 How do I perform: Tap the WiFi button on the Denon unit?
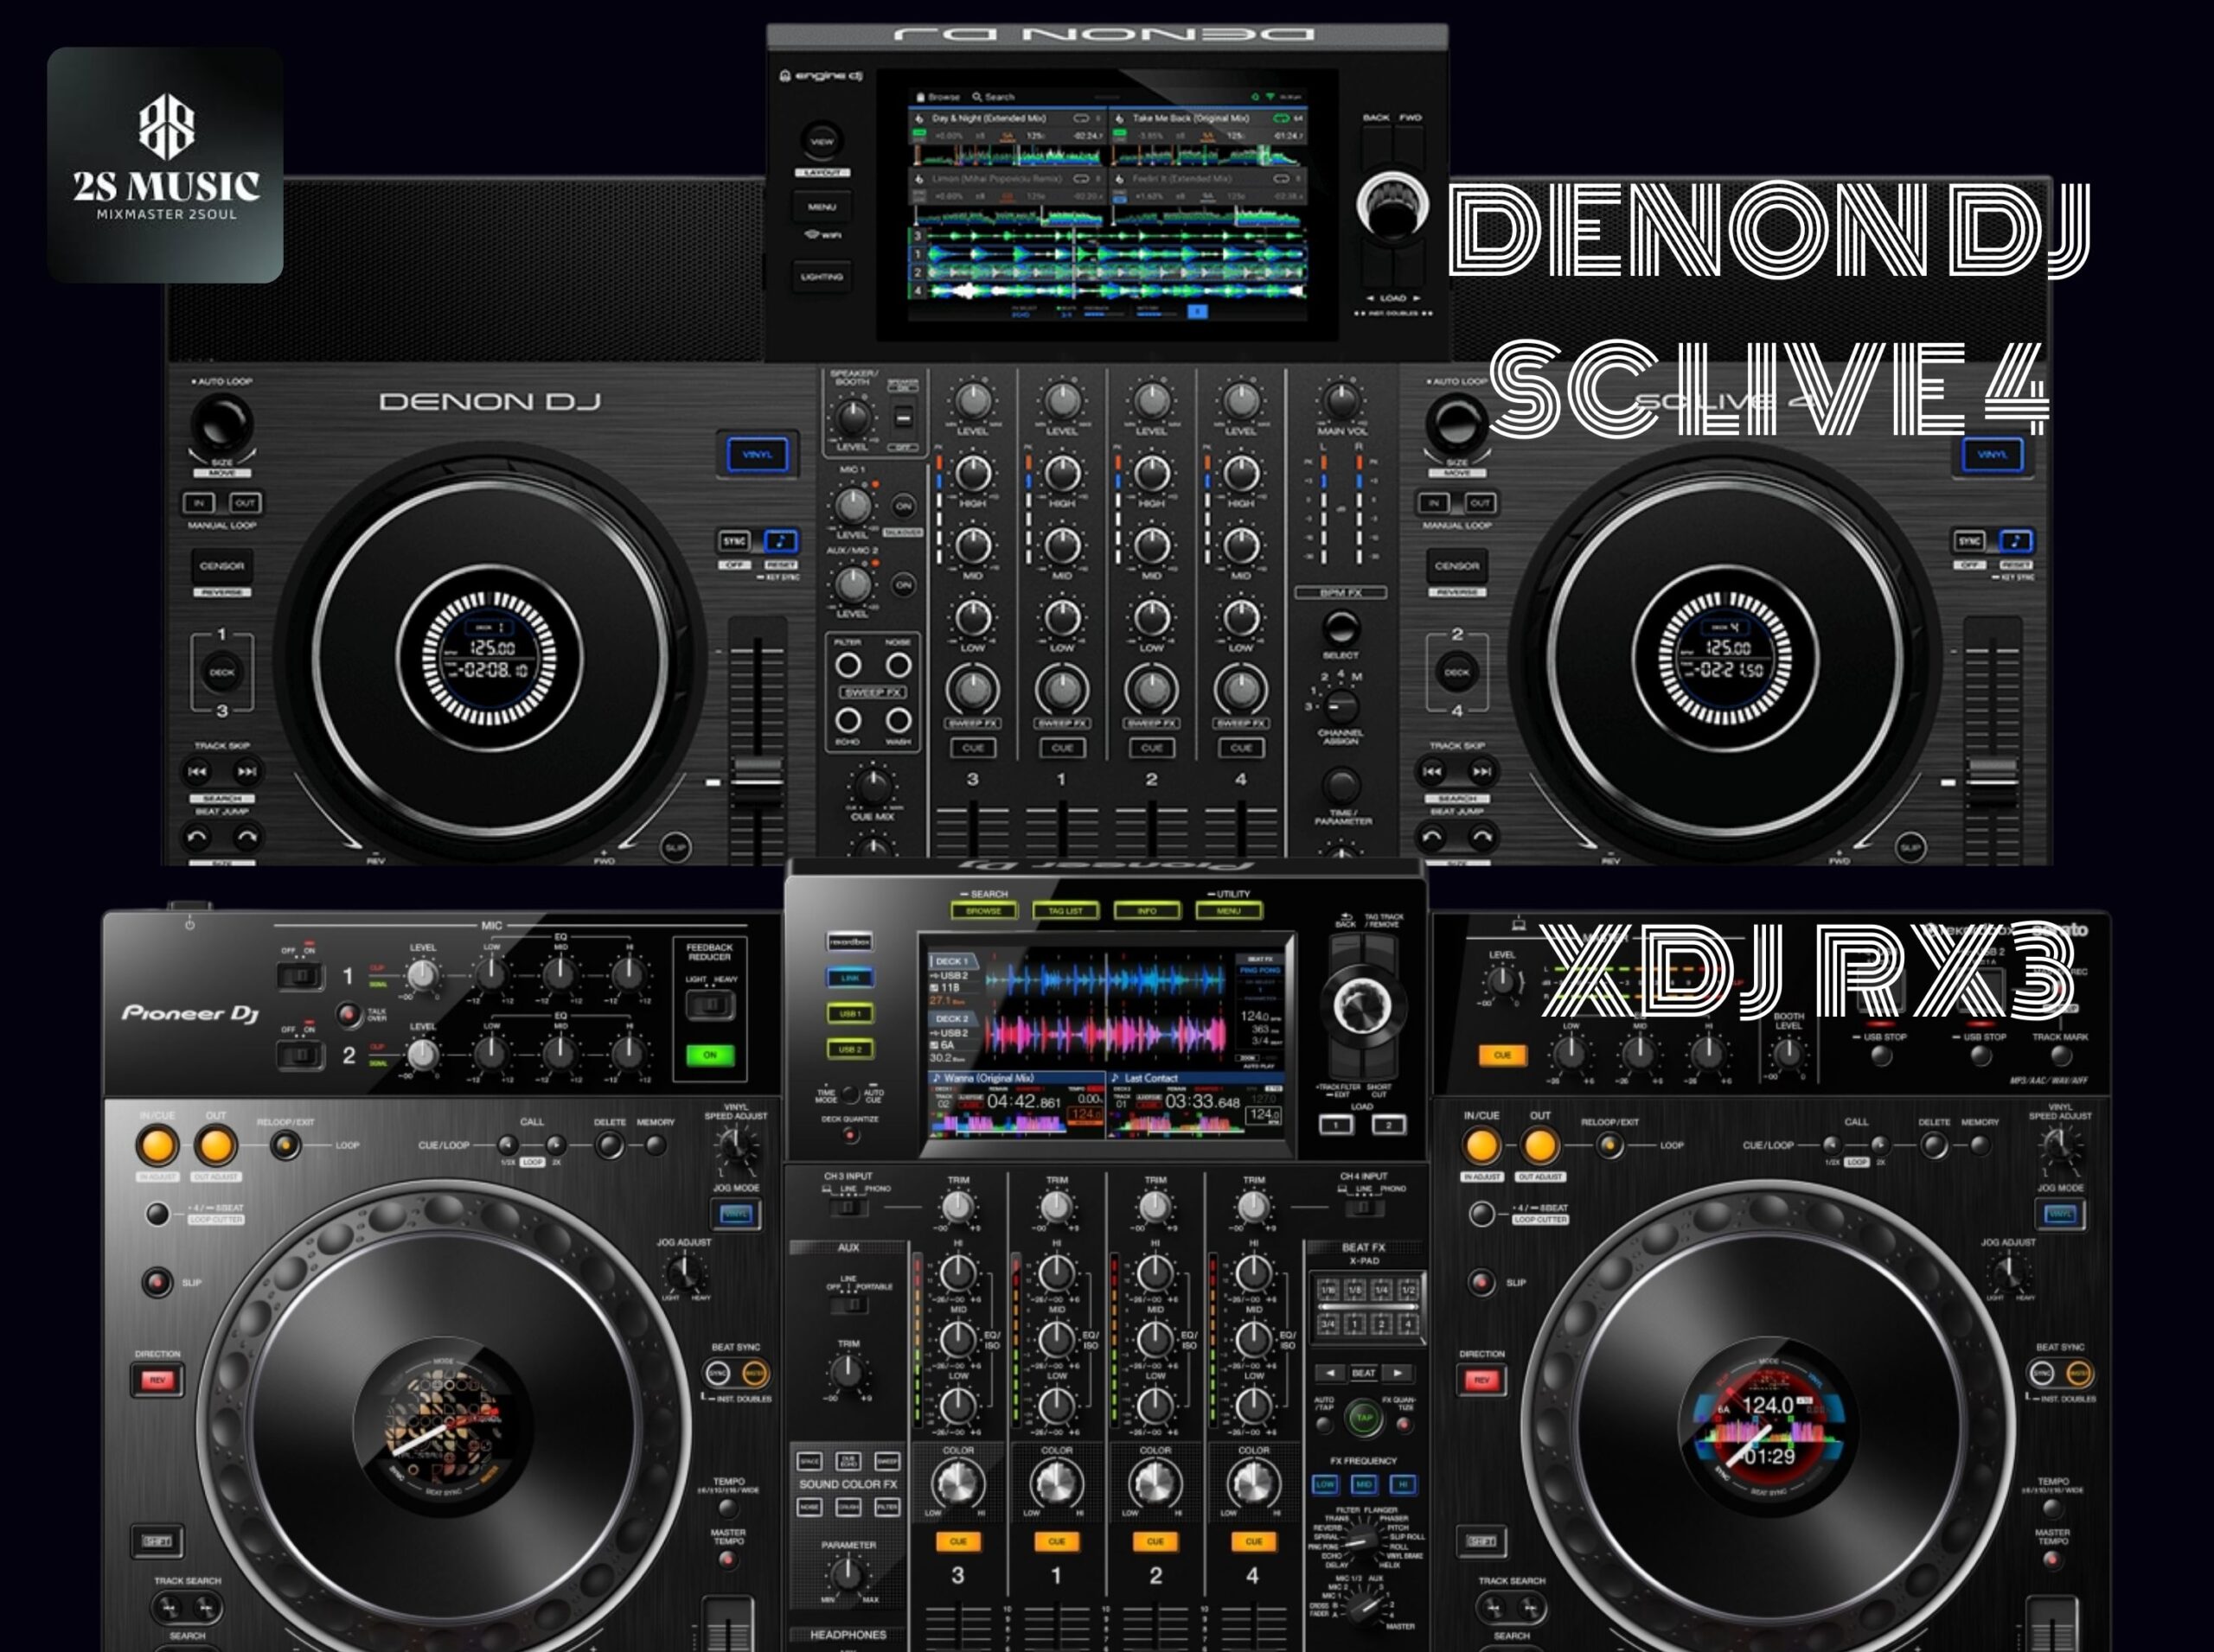pyautogui.click(x=822, y=234)
